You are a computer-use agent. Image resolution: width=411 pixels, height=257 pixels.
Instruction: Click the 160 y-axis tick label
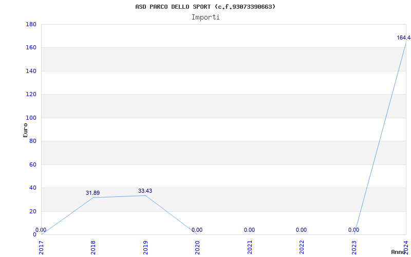coord(31,48)
